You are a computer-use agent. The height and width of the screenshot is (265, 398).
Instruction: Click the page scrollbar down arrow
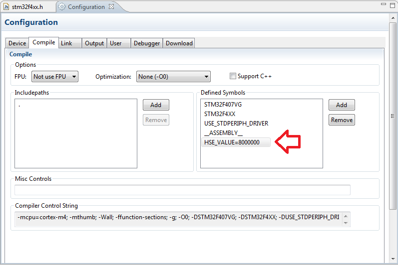[393, 259]
